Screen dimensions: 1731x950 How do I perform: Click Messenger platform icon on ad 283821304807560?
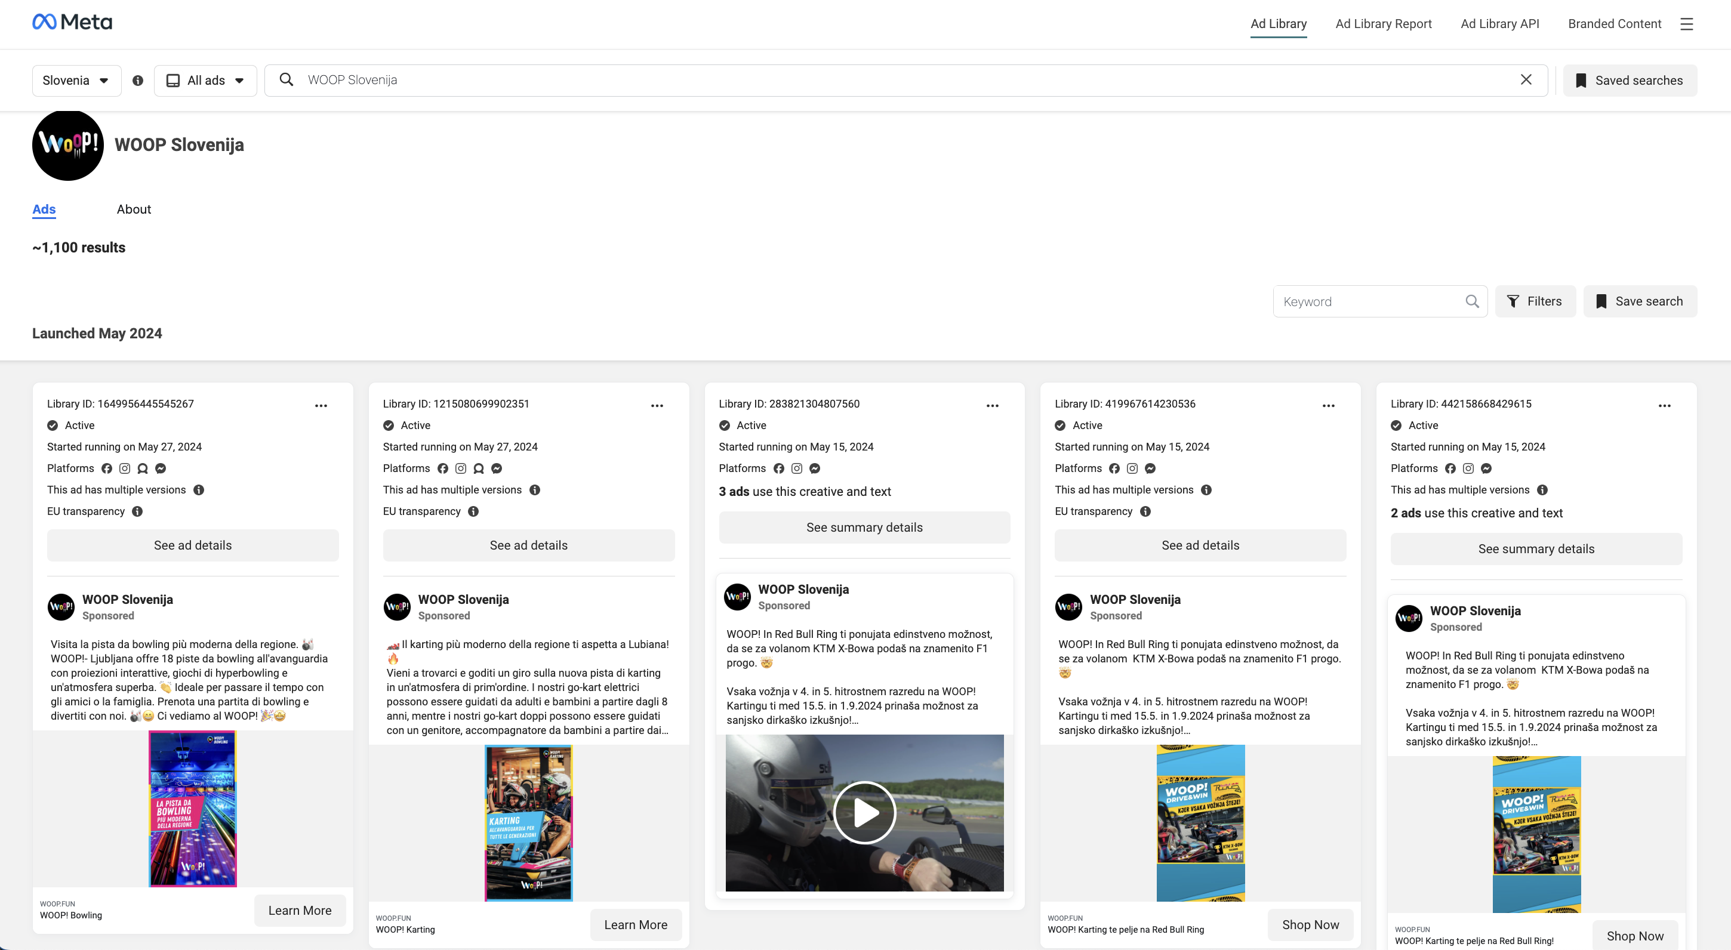point(814,468)
